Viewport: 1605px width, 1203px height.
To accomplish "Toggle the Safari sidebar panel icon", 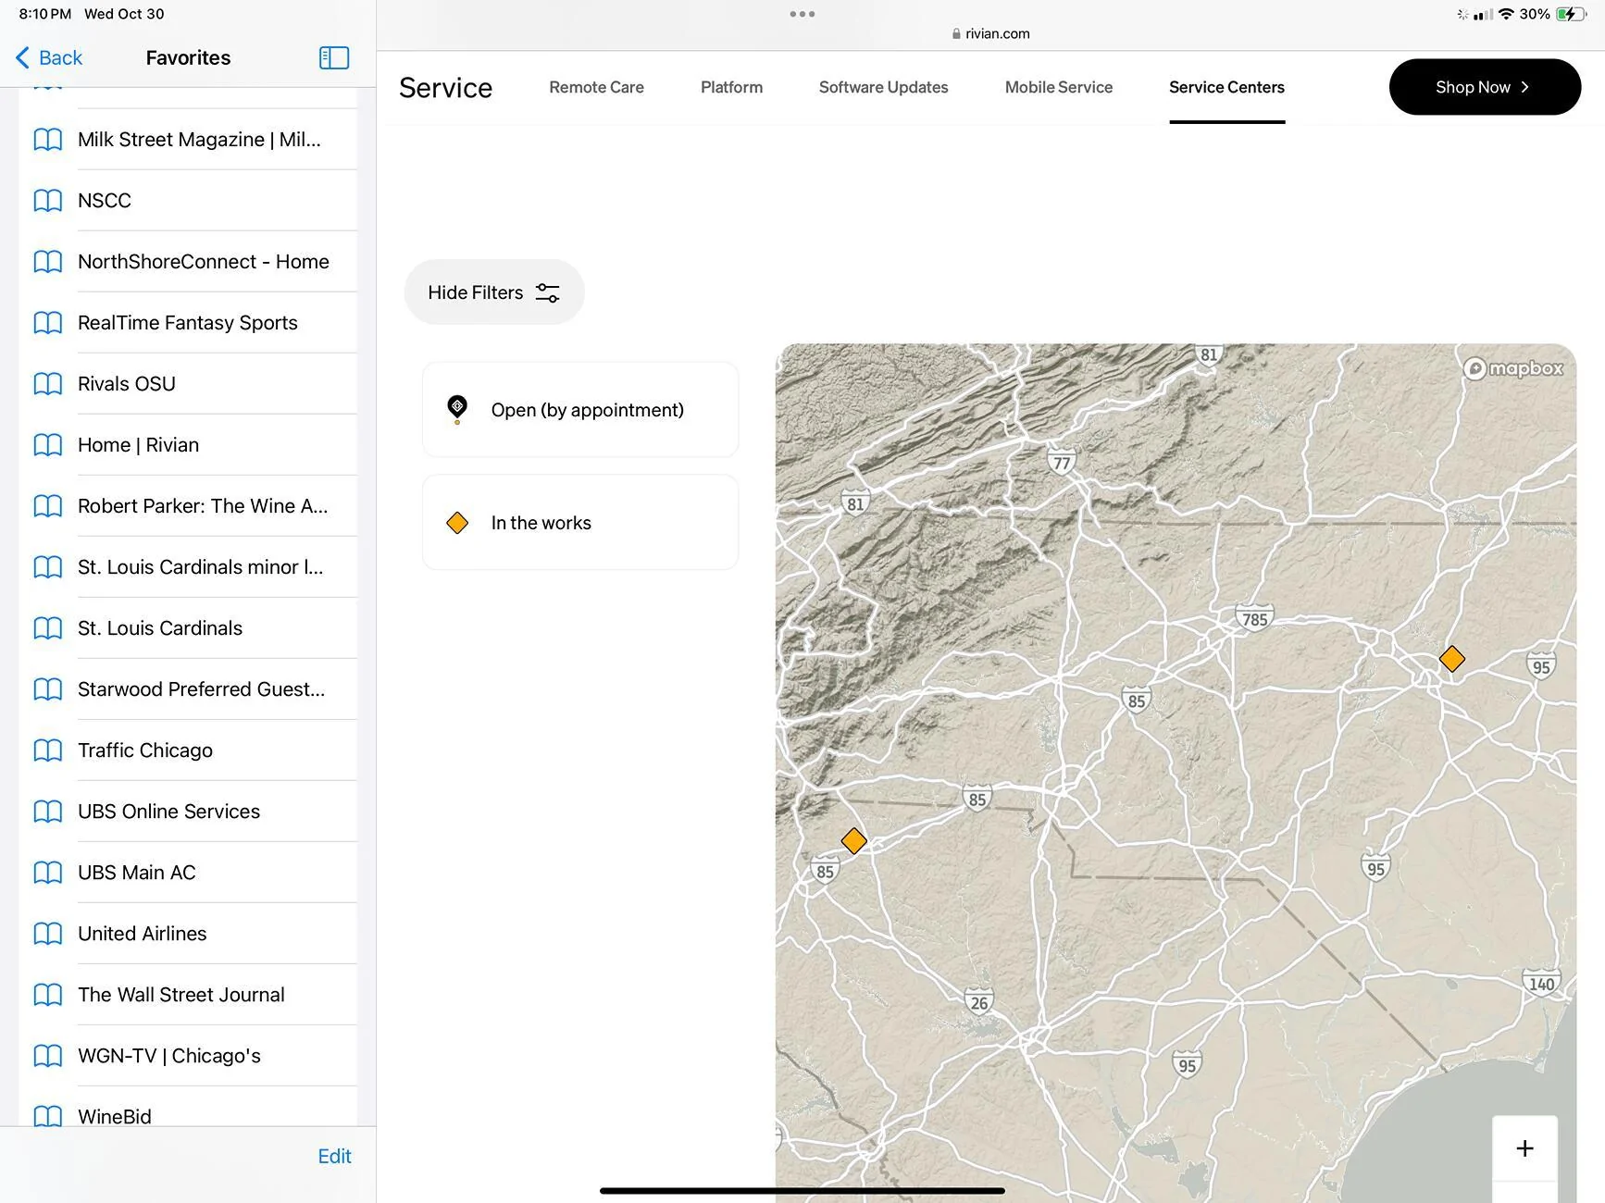I will [x=334, y=57].
